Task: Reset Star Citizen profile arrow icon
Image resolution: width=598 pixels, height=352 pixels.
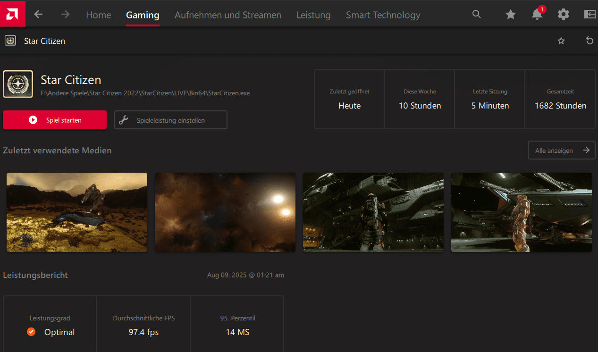Action: tap(590, 41)
